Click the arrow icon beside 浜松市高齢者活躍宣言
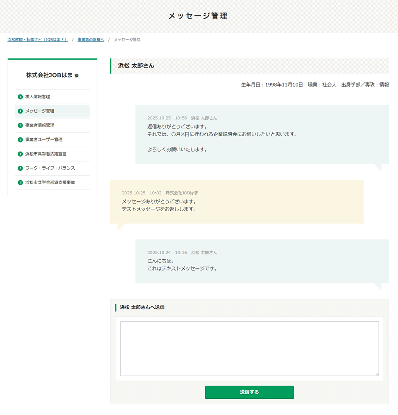Image resolution: width=398 pixels, height=415 pixels. 20,154
